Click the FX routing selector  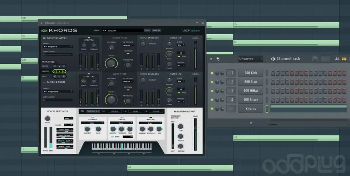[93, 111]
